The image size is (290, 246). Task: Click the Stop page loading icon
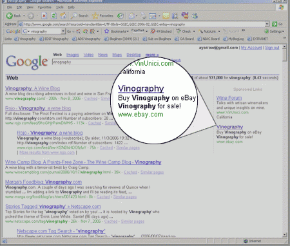44,15
